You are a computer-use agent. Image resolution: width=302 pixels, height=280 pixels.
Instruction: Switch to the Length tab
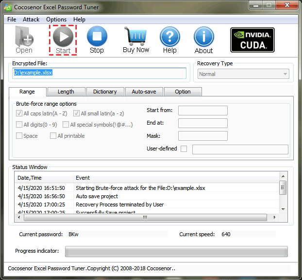tap(66, 92)
